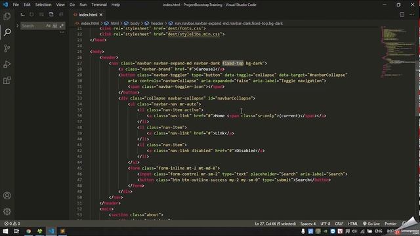Expand the replace toggle chevron beside Search

18,26
